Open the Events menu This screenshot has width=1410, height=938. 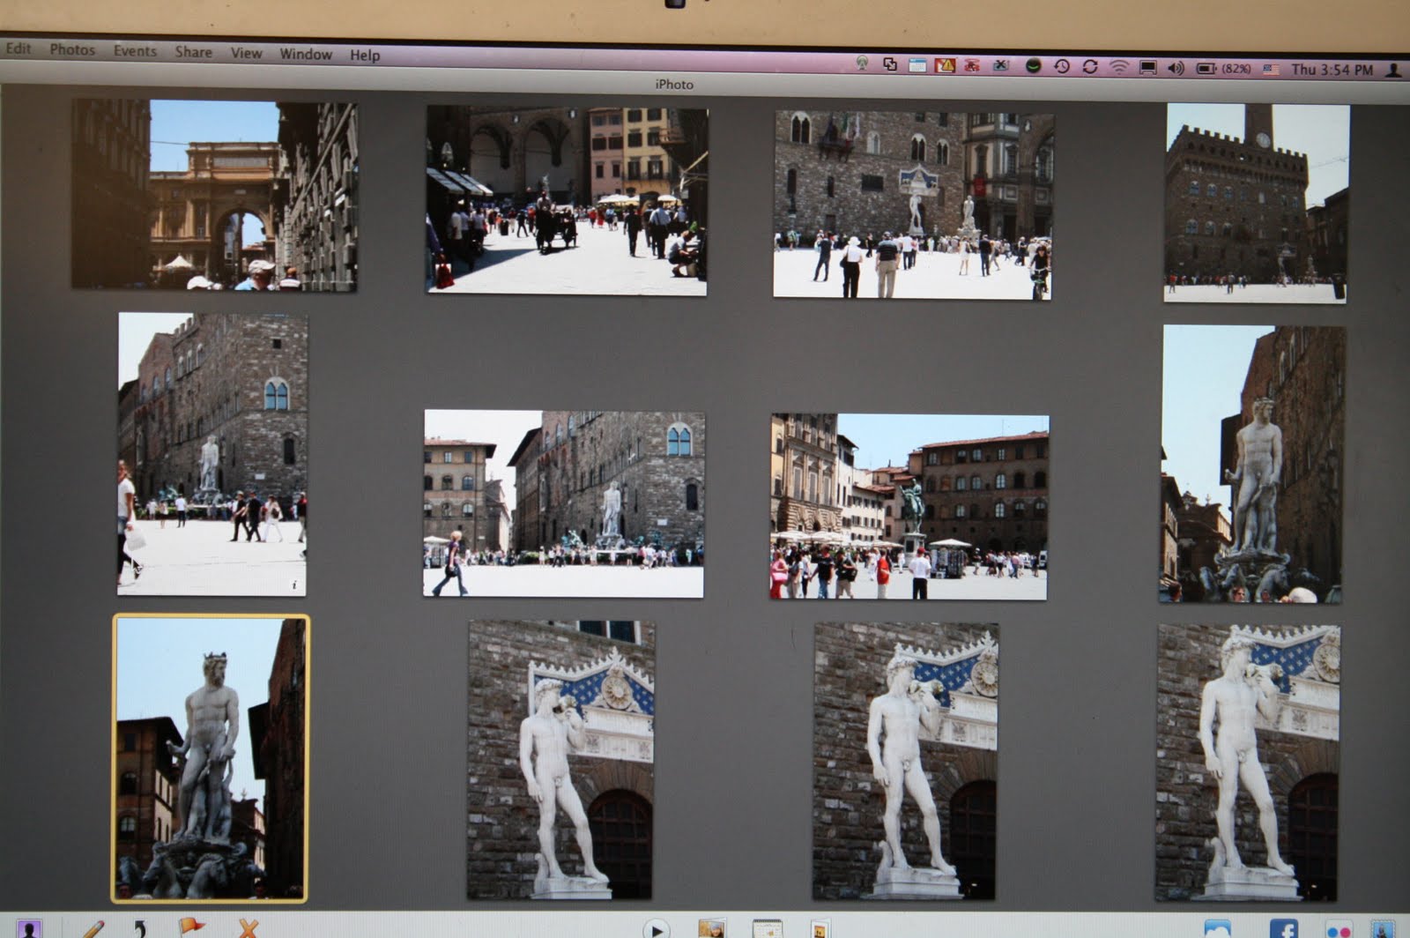[135, 50]
